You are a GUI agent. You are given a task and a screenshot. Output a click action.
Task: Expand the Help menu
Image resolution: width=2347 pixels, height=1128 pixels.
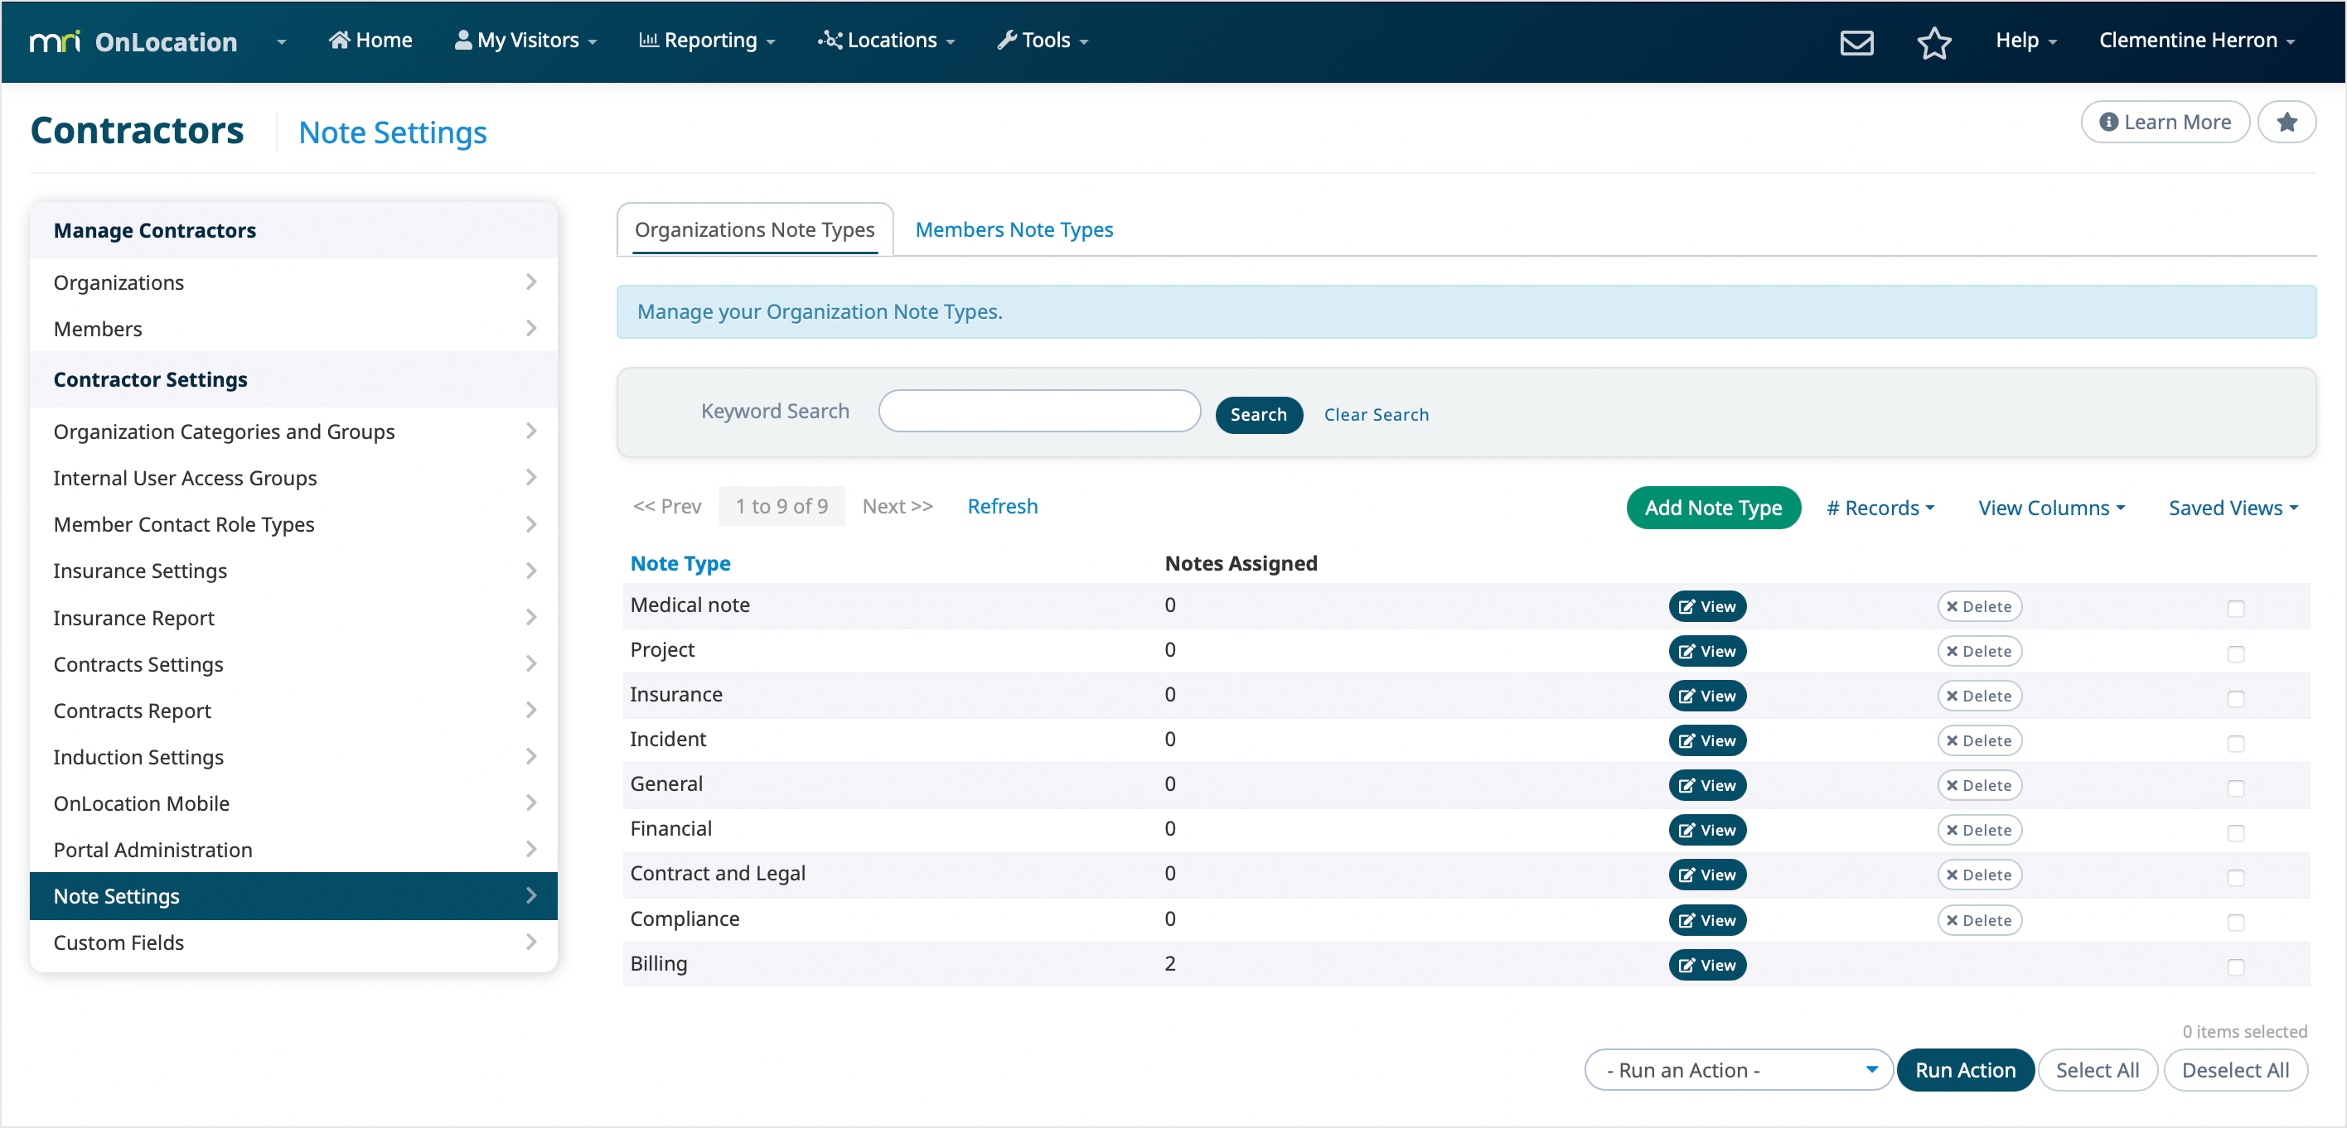[x=2025, y=40]
